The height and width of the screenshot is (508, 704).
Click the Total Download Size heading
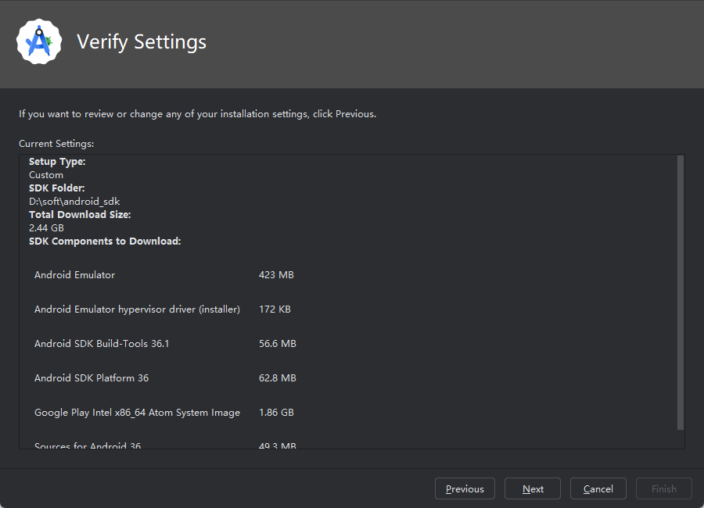tap(80, 214)
